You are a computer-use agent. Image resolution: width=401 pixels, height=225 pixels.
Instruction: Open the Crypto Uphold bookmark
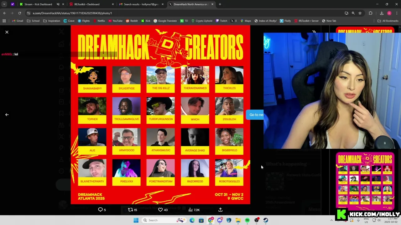(x=201, y=21)
